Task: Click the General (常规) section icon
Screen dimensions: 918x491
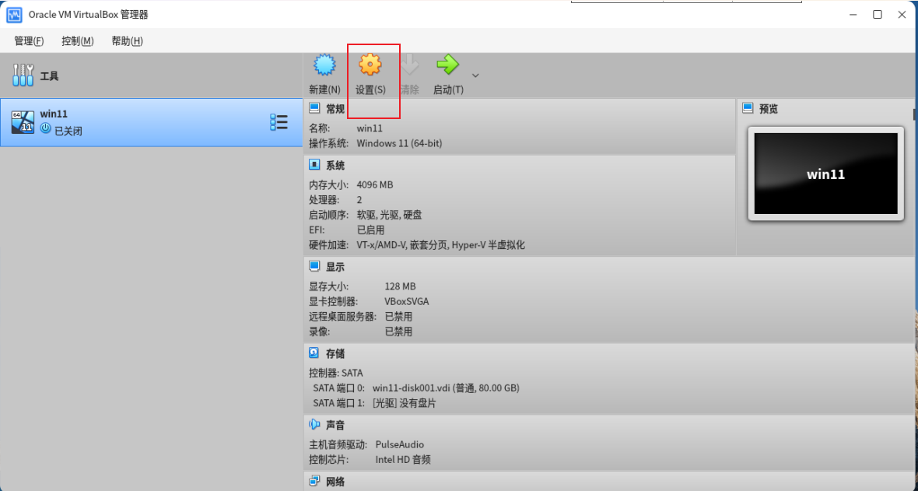Action: (x=314, y=108)
